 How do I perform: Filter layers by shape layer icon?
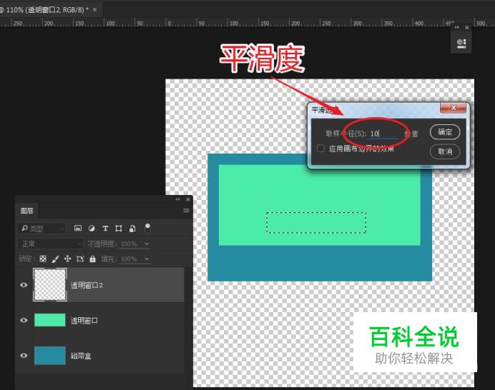(119, 229)
